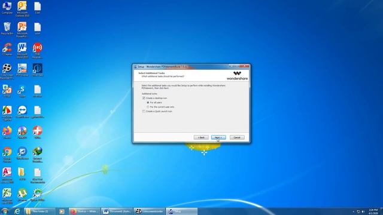The width and height of the screenshot is (383, 215).
Task: Show hidden tray icons arrow
Action: 354,211
